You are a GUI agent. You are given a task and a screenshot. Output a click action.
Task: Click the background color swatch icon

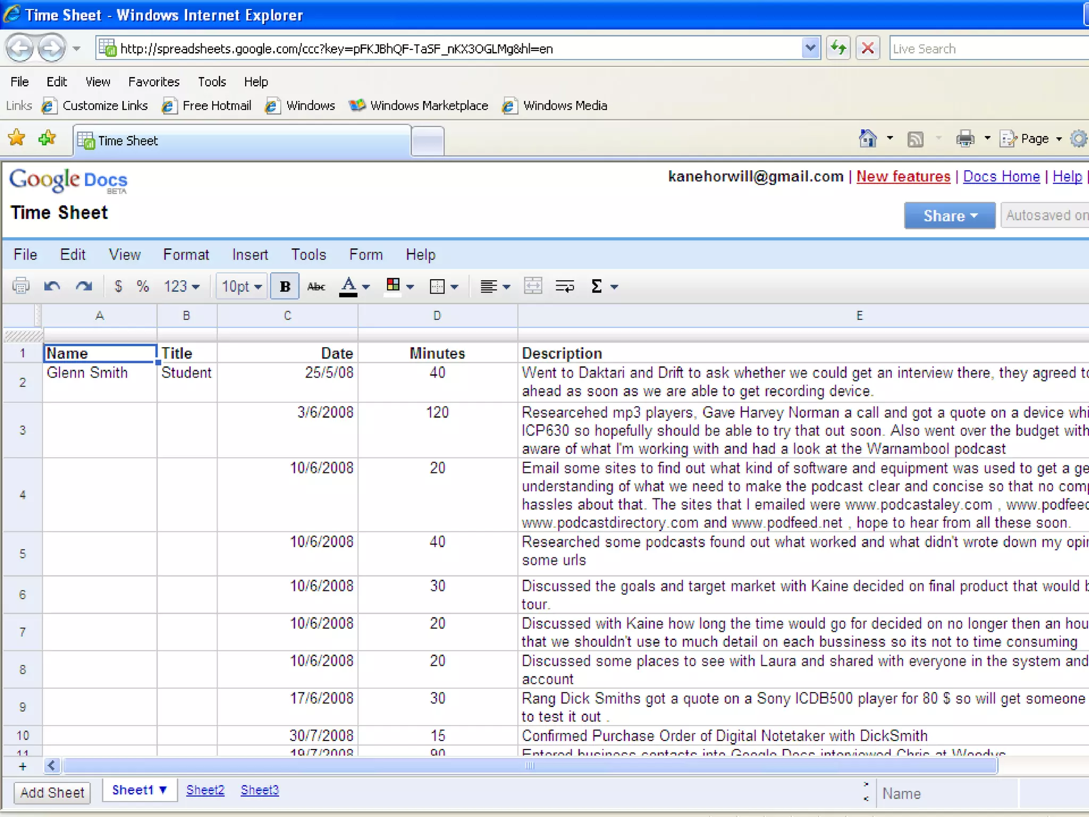[x=393, y=285]
